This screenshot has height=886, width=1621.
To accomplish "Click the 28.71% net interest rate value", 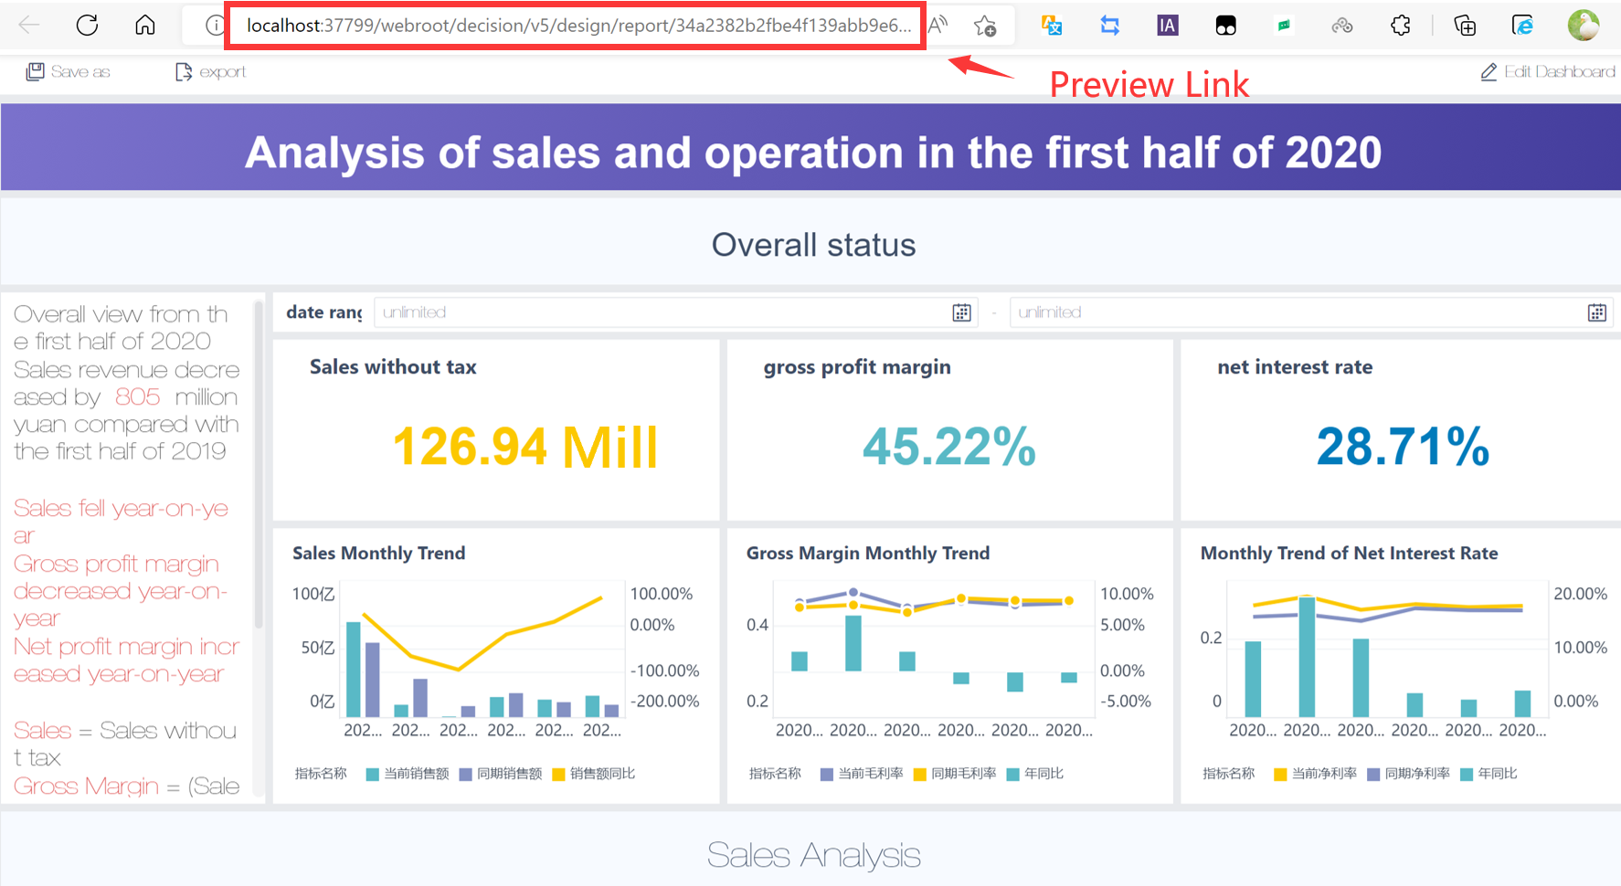I will coord(1404,447).
